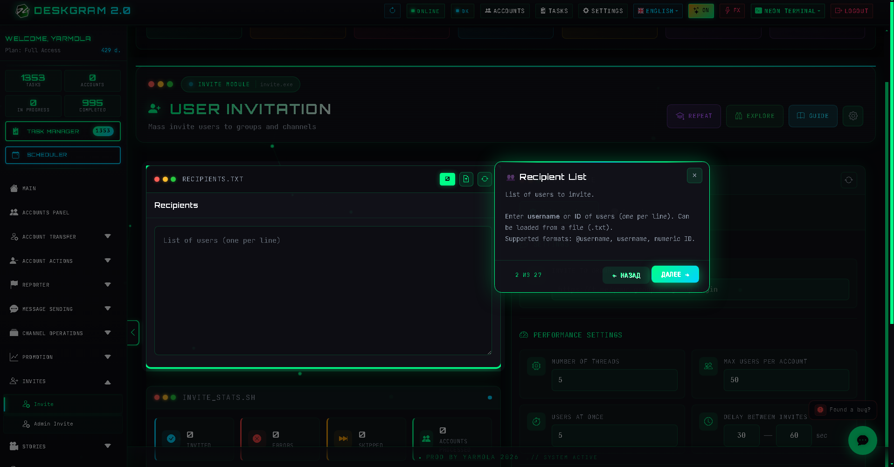Click the Number of Threads chip icon
894x467 pixels.
[x=536, y=366]
